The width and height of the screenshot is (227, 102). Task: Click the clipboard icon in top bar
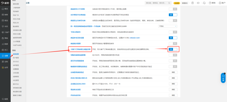(192, 3)
